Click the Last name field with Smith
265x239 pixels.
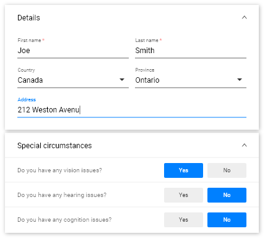(x=191, y=51)
